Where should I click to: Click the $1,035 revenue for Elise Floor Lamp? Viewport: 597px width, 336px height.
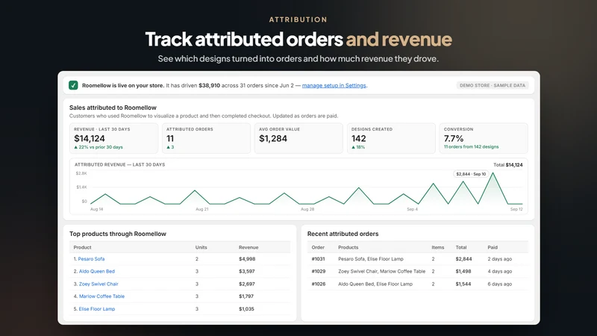[x=246, y=309]
